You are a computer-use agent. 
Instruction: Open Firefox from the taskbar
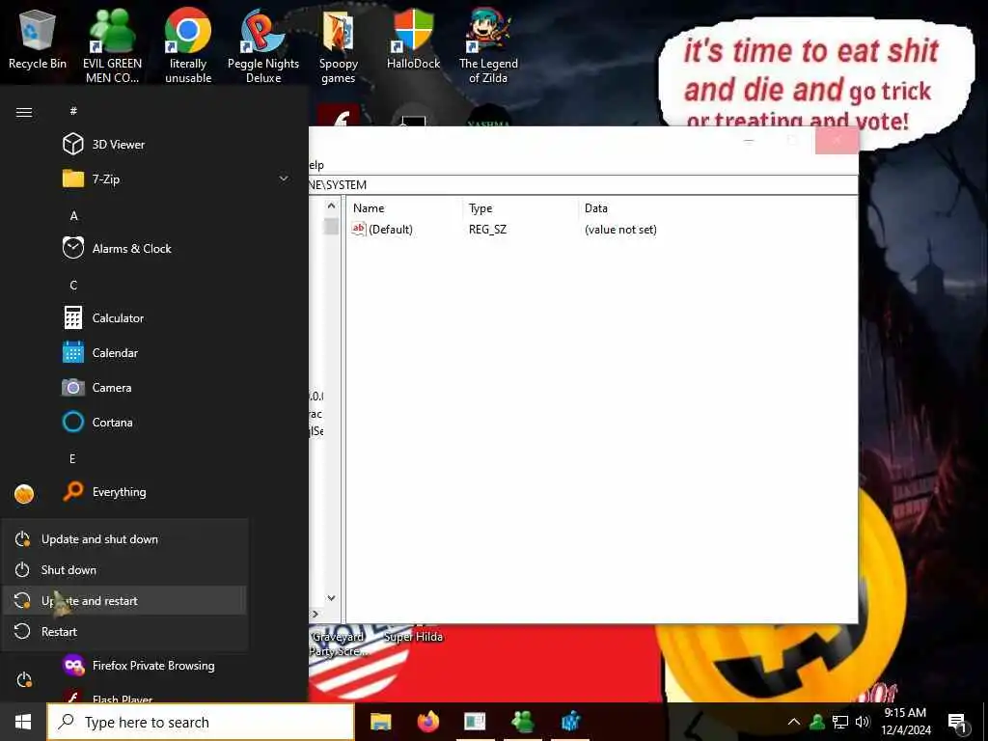[x=427, y=722]
